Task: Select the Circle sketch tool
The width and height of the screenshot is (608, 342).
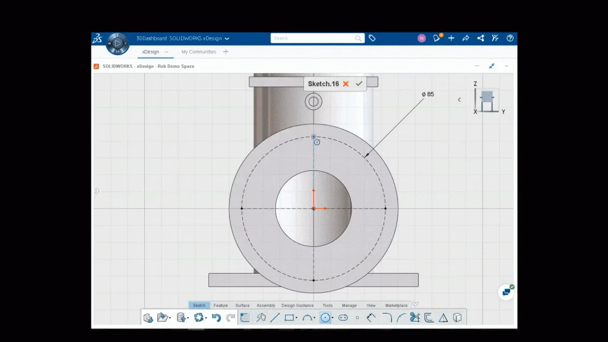Action: (x=325, y=318)
